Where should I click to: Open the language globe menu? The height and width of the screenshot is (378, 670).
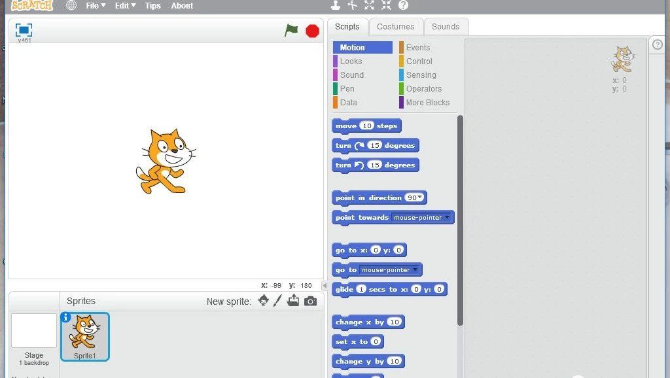pos(71,6)
